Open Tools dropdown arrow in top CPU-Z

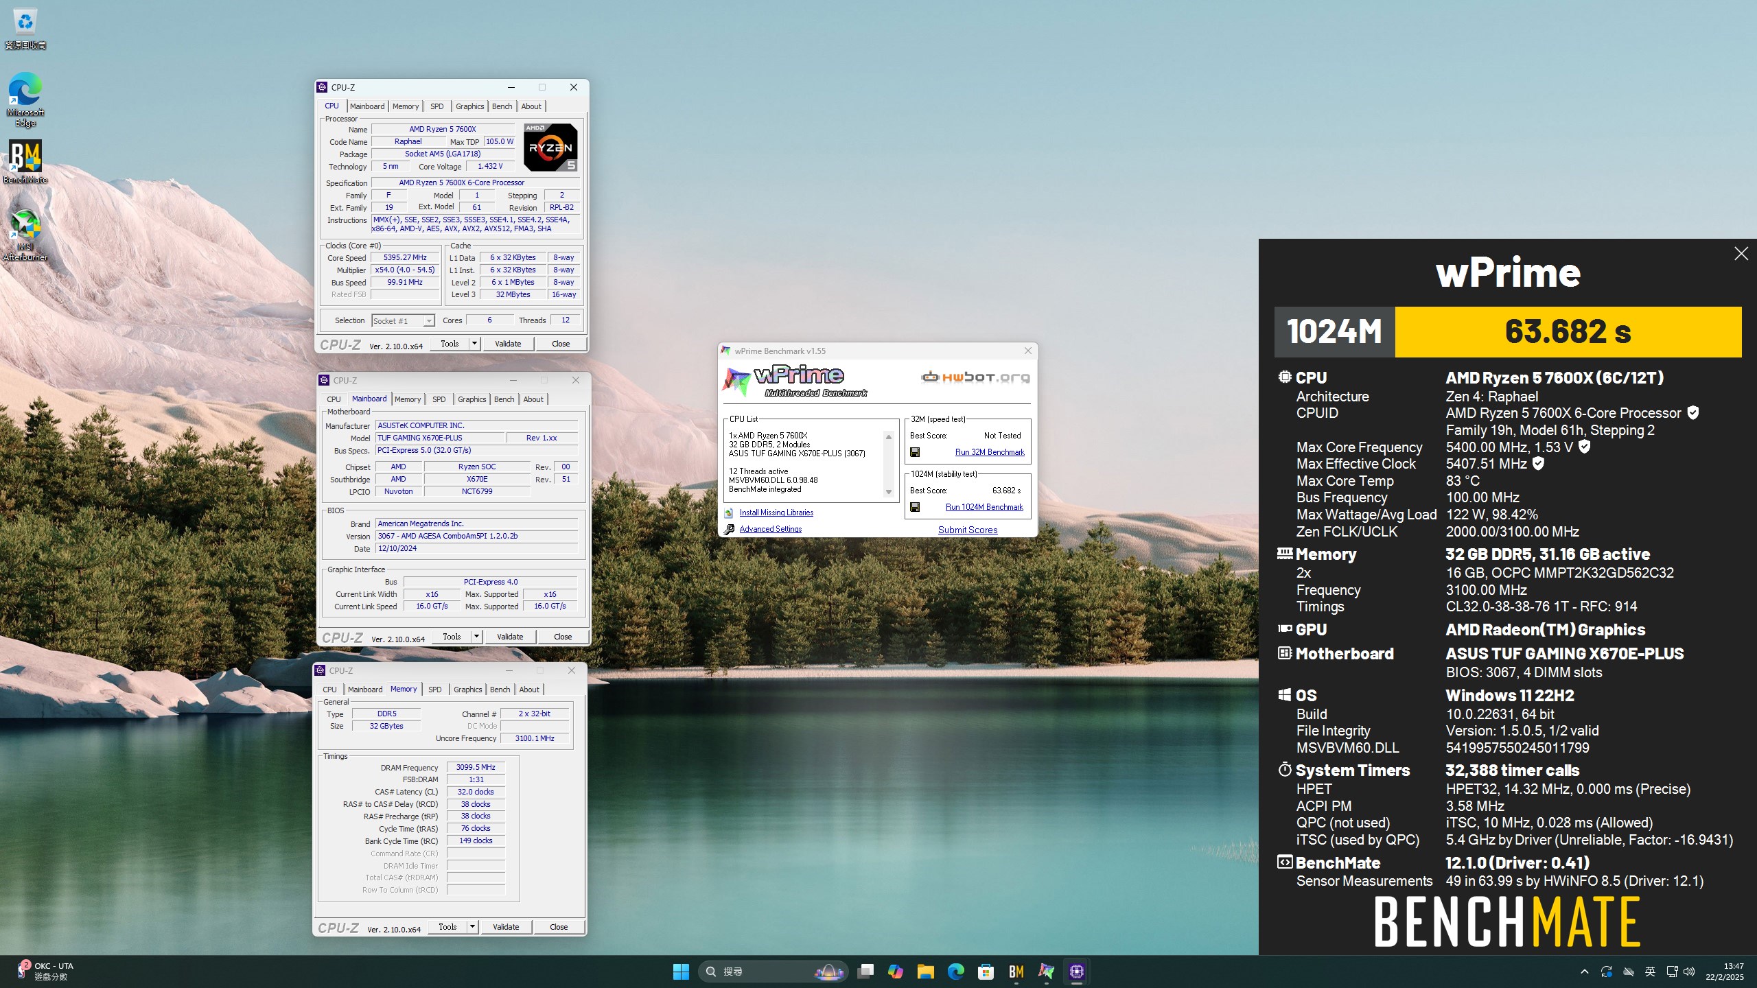(x=474, y=344)
